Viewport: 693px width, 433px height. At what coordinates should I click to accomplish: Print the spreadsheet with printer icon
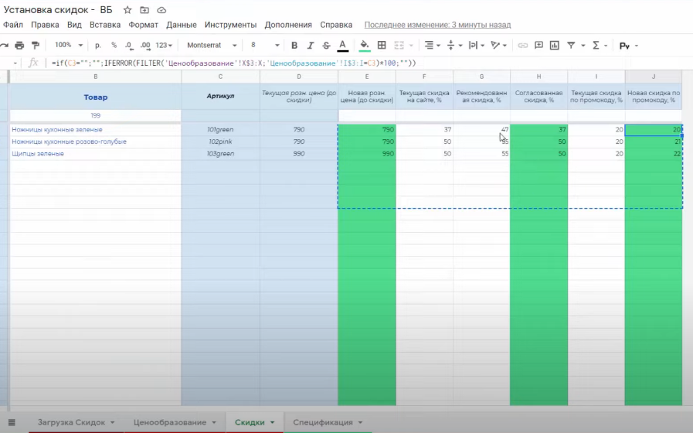pos(19,45)
